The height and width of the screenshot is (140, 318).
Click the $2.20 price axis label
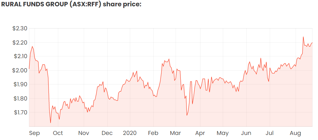click(20, 43)
